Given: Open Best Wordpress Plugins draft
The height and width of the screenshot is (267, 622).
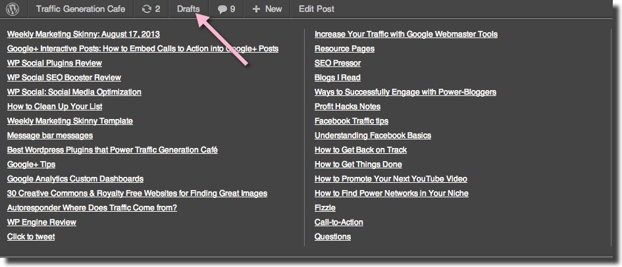Looking at the screenshot, I should (113, 150).
